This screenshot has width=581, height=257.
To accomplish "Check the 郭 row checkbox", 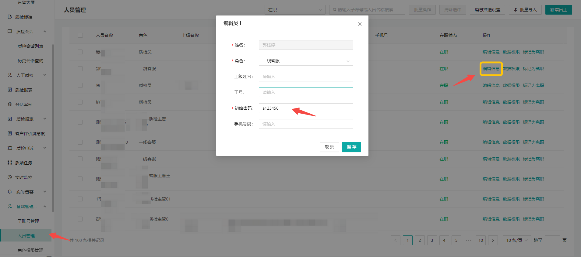I will [80, 69].
